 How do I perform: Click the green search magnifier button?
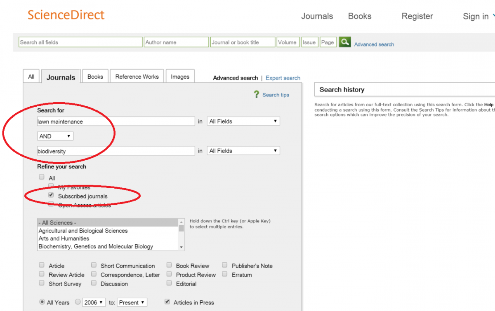345,42
